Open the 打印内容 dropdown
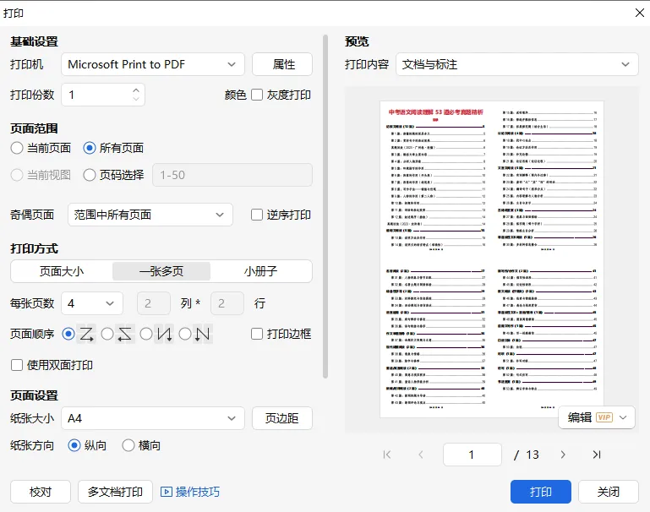Screen dimensions: 650x512 coord(517,64)
